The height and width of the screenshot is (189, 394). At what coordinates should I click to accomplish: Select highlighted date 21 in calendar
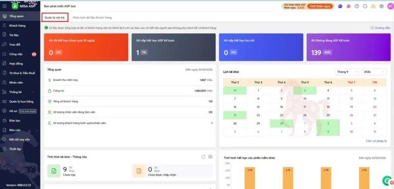click(x=235, y=115)
